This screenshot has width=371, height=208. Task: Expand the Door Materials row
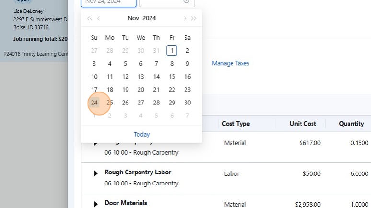[95, 204]
